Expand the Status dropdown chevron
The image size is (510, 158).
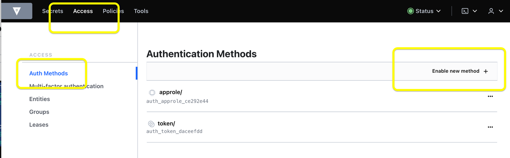[438, 11]
